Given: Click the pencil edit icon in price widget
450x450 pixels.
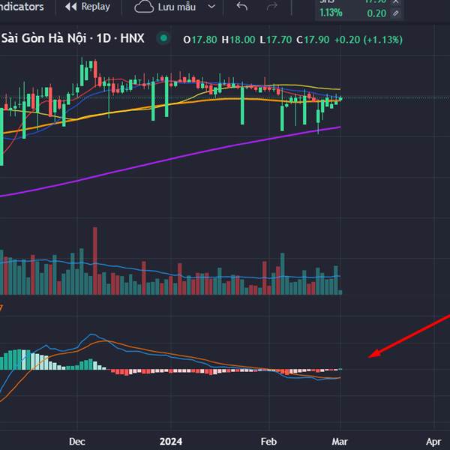Looking at the screenshot, I should click(396, 13).
